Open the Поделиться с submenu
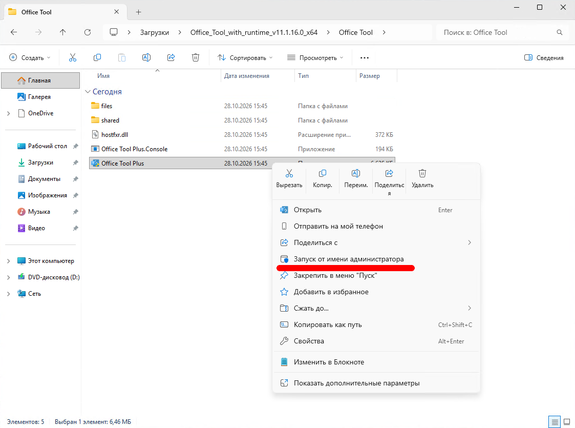575x428 pixels. (376, 242)
